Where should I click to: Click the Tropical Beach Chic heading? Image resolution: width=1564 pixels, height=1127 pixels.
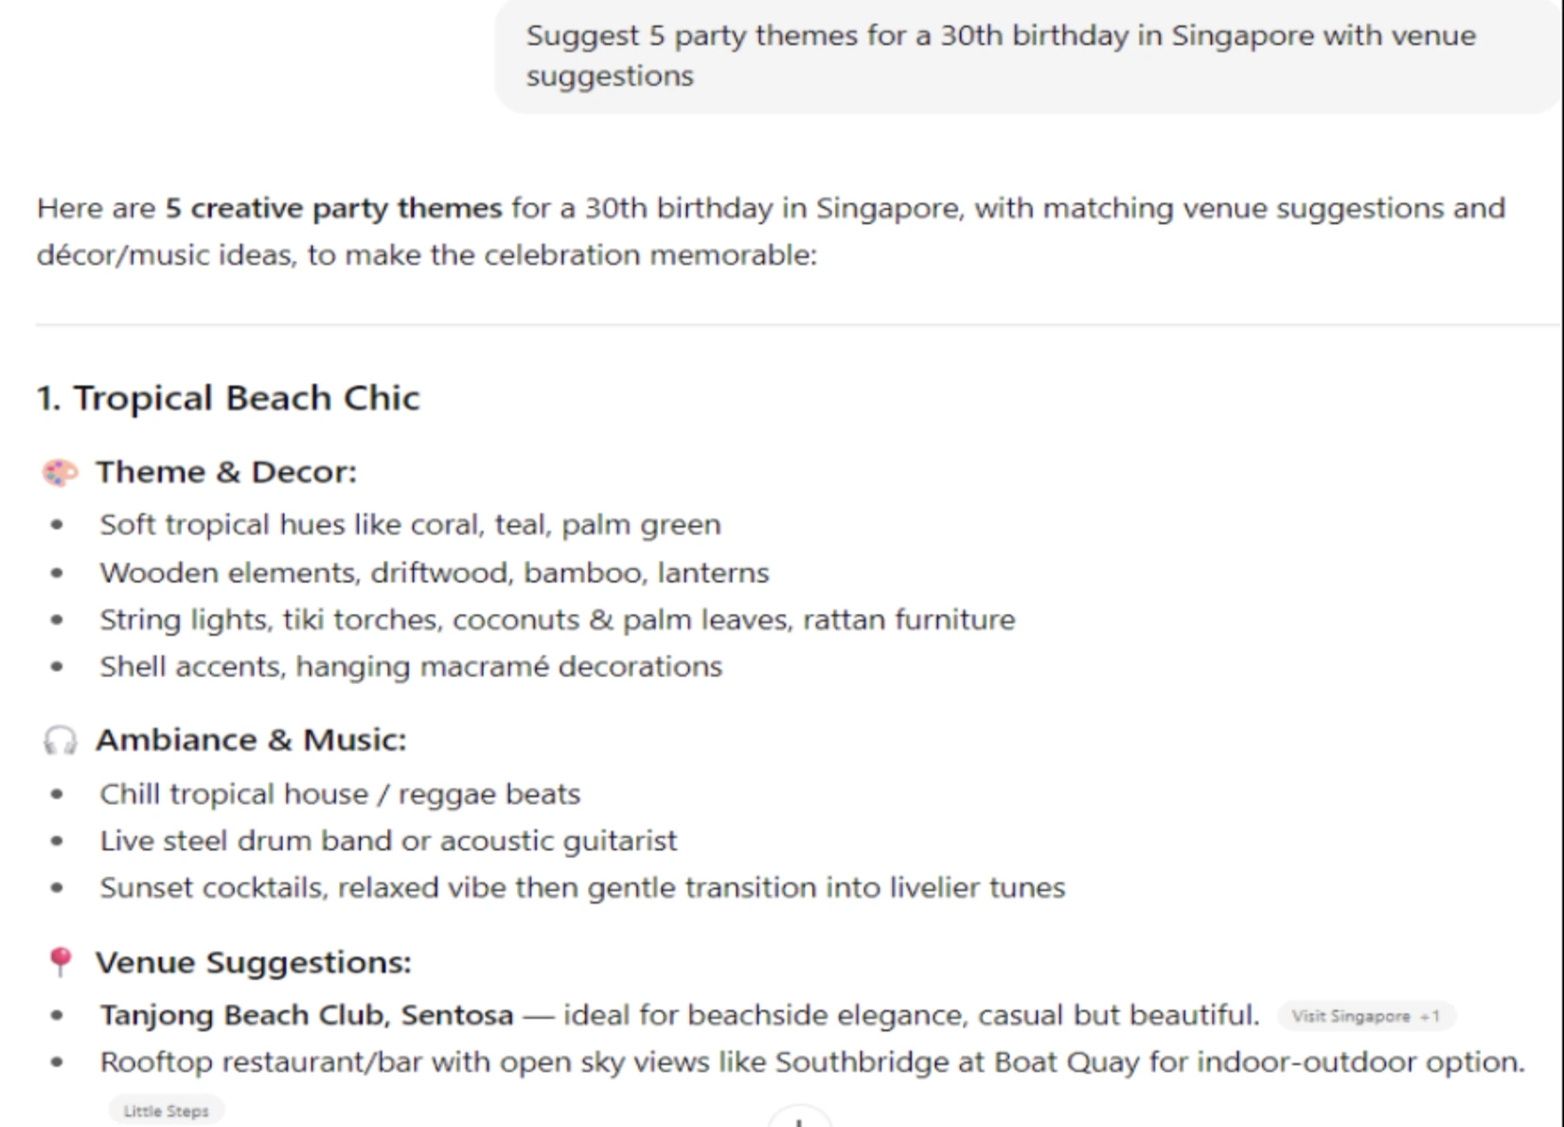coord(227,399)
